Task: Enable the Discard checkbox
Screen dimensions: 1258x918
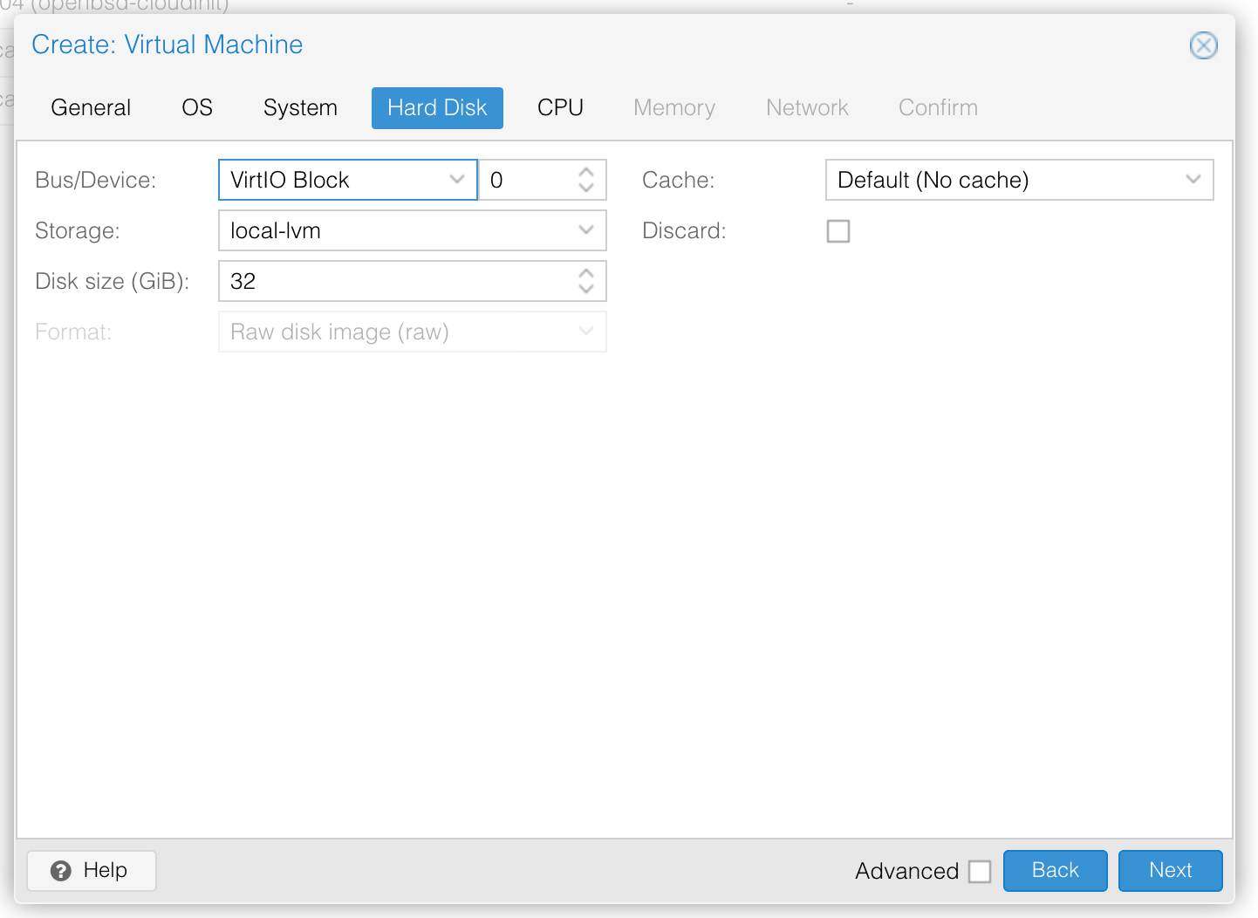Action: (x=838, y=230)
